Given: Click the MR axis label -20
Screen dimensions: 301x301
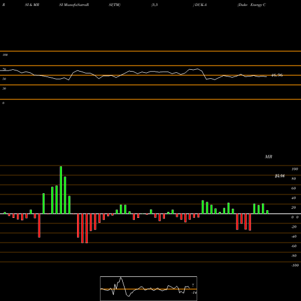Looking at the screenshot, I should pos(294,227).
